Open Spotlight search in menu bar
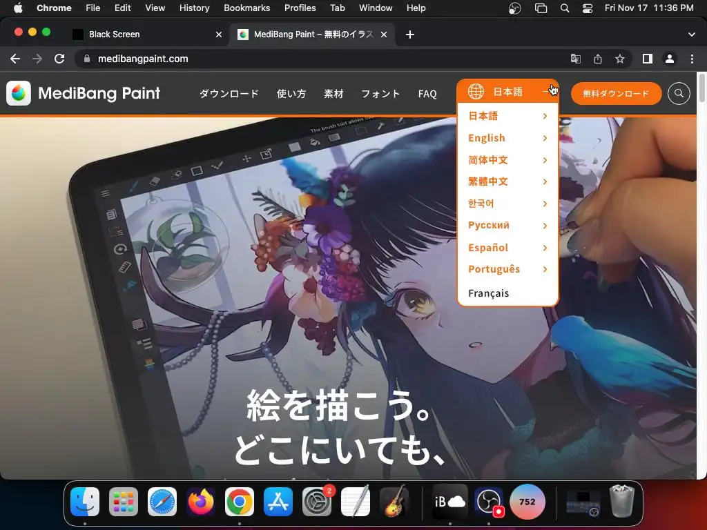The image size is (707, 530). pos(565,8)
